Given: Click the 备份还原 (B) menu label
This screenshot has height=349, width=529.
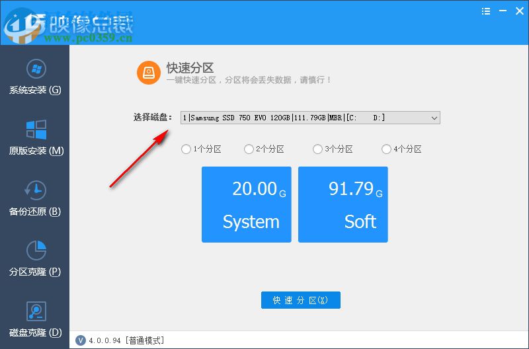Looking at the screenshot, I should click(35, 212).
